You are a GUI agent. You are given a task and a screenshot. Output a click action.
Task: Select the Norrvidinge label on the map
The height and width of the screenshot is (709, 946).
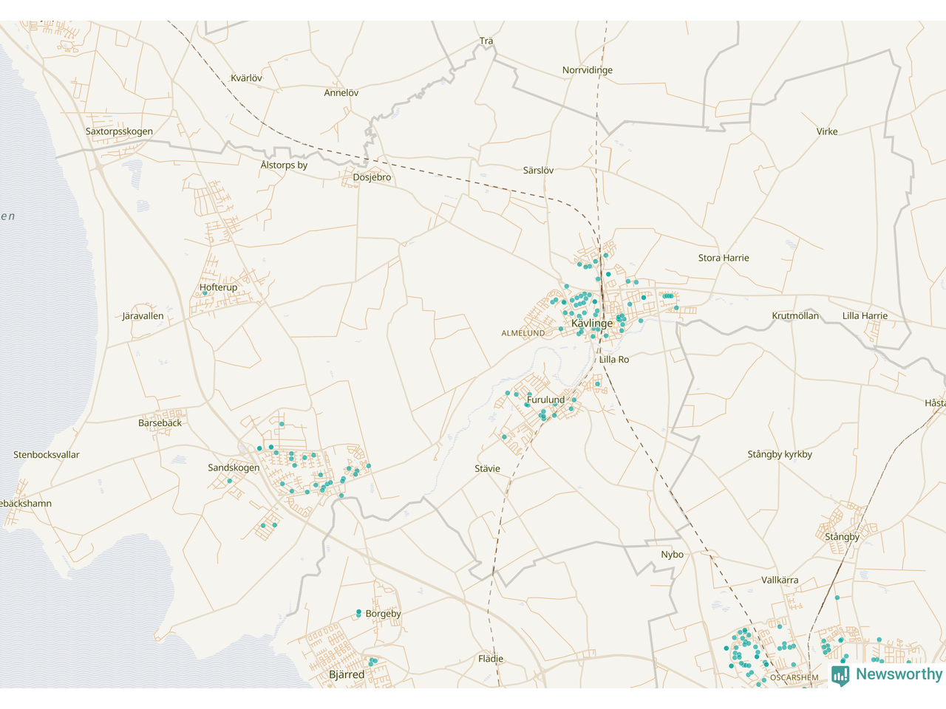[x=587, y=70]
